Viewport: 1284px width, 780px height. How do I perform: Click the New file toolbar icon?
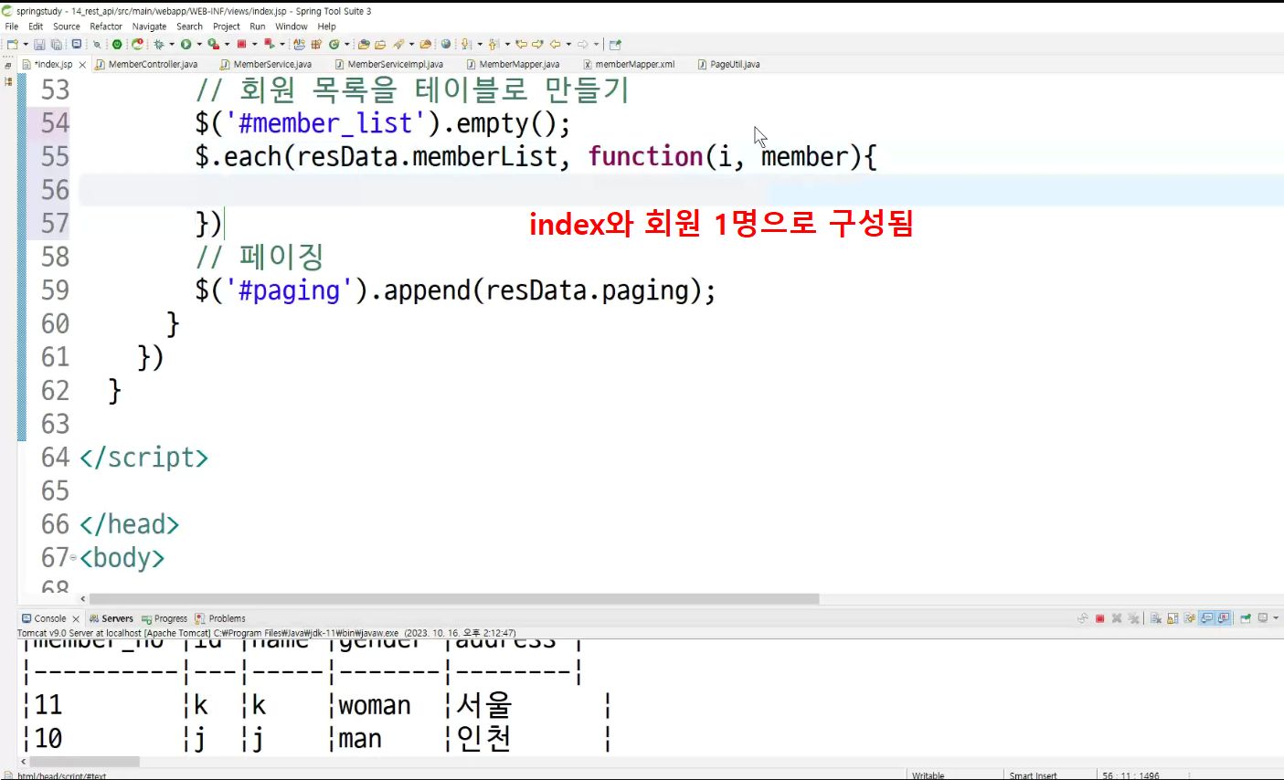(x=11, y=44)
